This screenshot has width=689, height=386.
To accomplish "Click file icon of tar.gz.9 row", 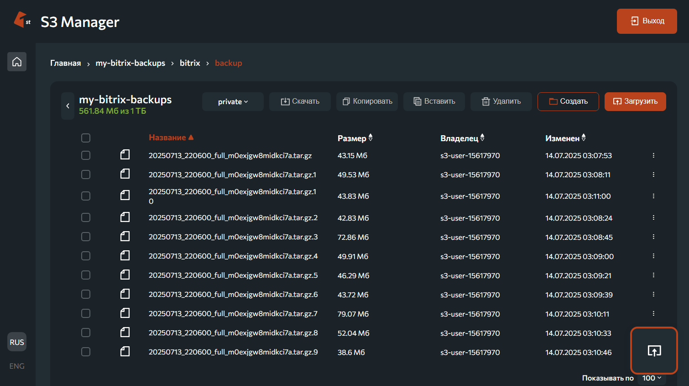I will point(125,351).
